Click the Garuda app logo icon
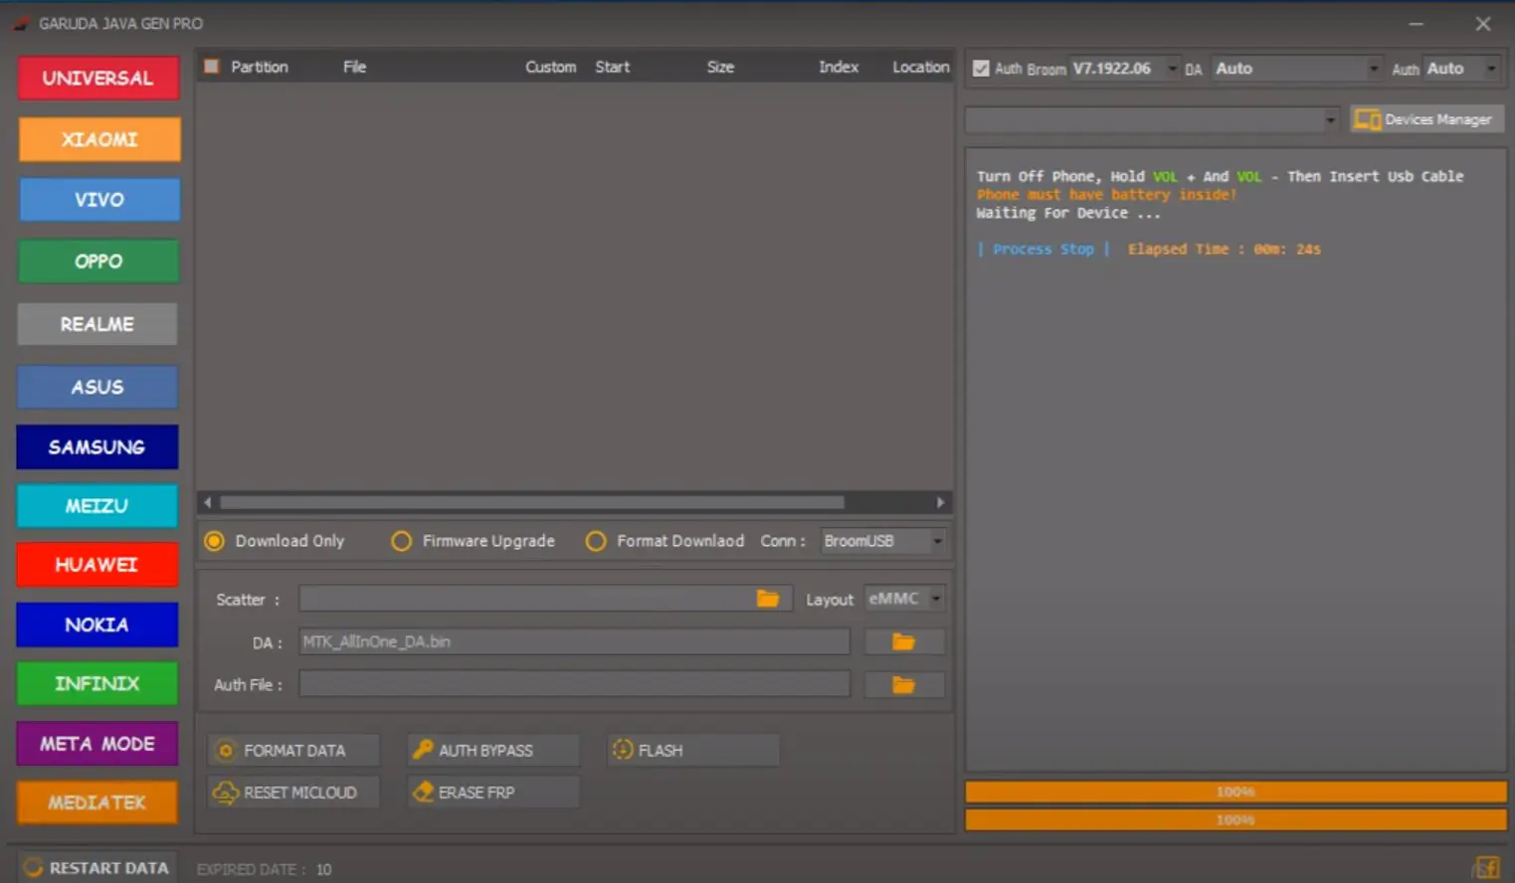 click(x=21, y=23)
